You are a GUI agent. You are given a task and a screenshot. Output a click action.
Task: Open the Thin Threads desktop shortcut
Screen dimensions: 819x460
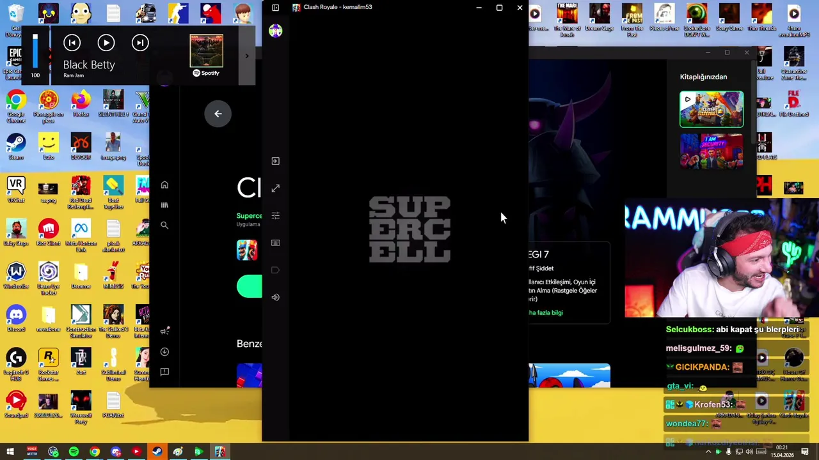click(x=761, y=17)
